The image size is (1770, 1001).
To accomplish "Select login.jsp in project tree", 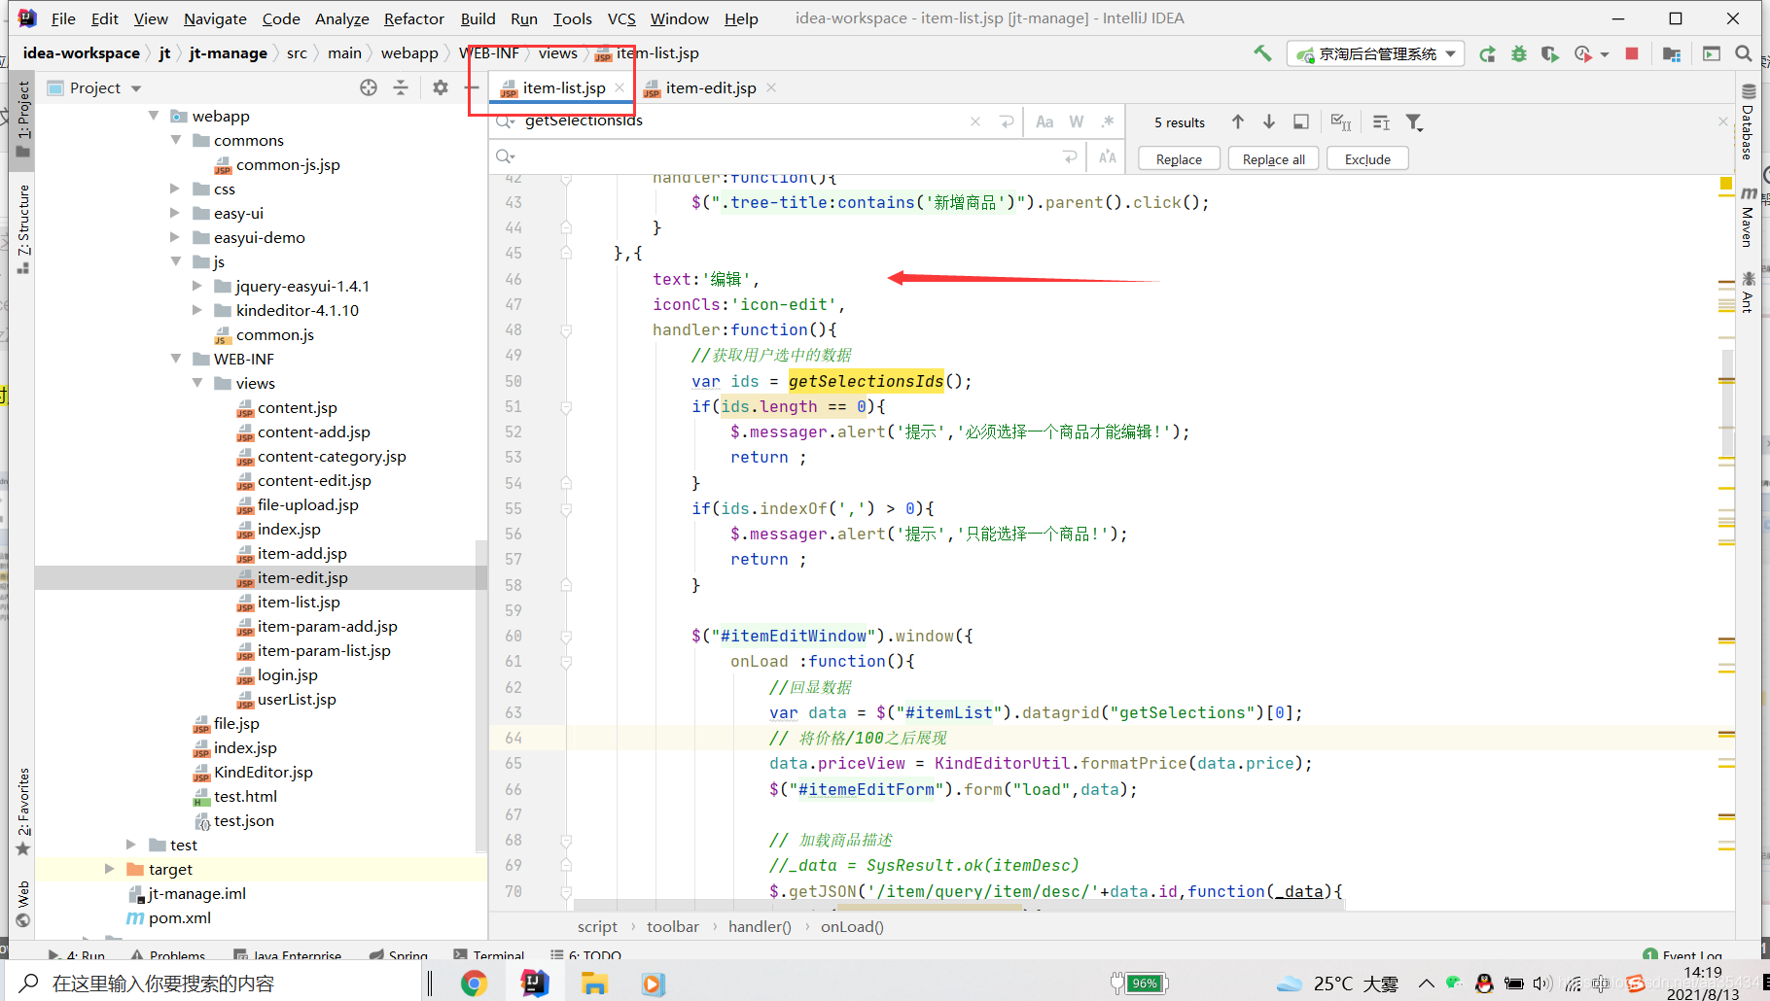I will point(287,674).
